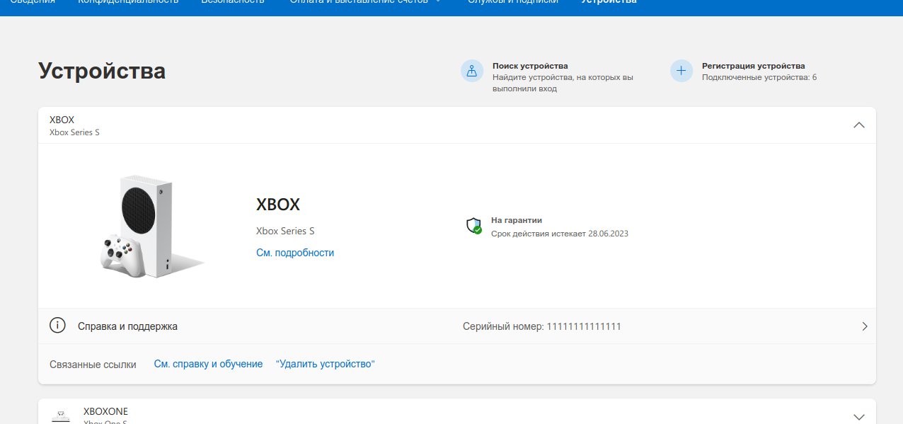This screenshot has width=903, height=424.
Task: Click the plus icon for device registration
Action: 681,71
